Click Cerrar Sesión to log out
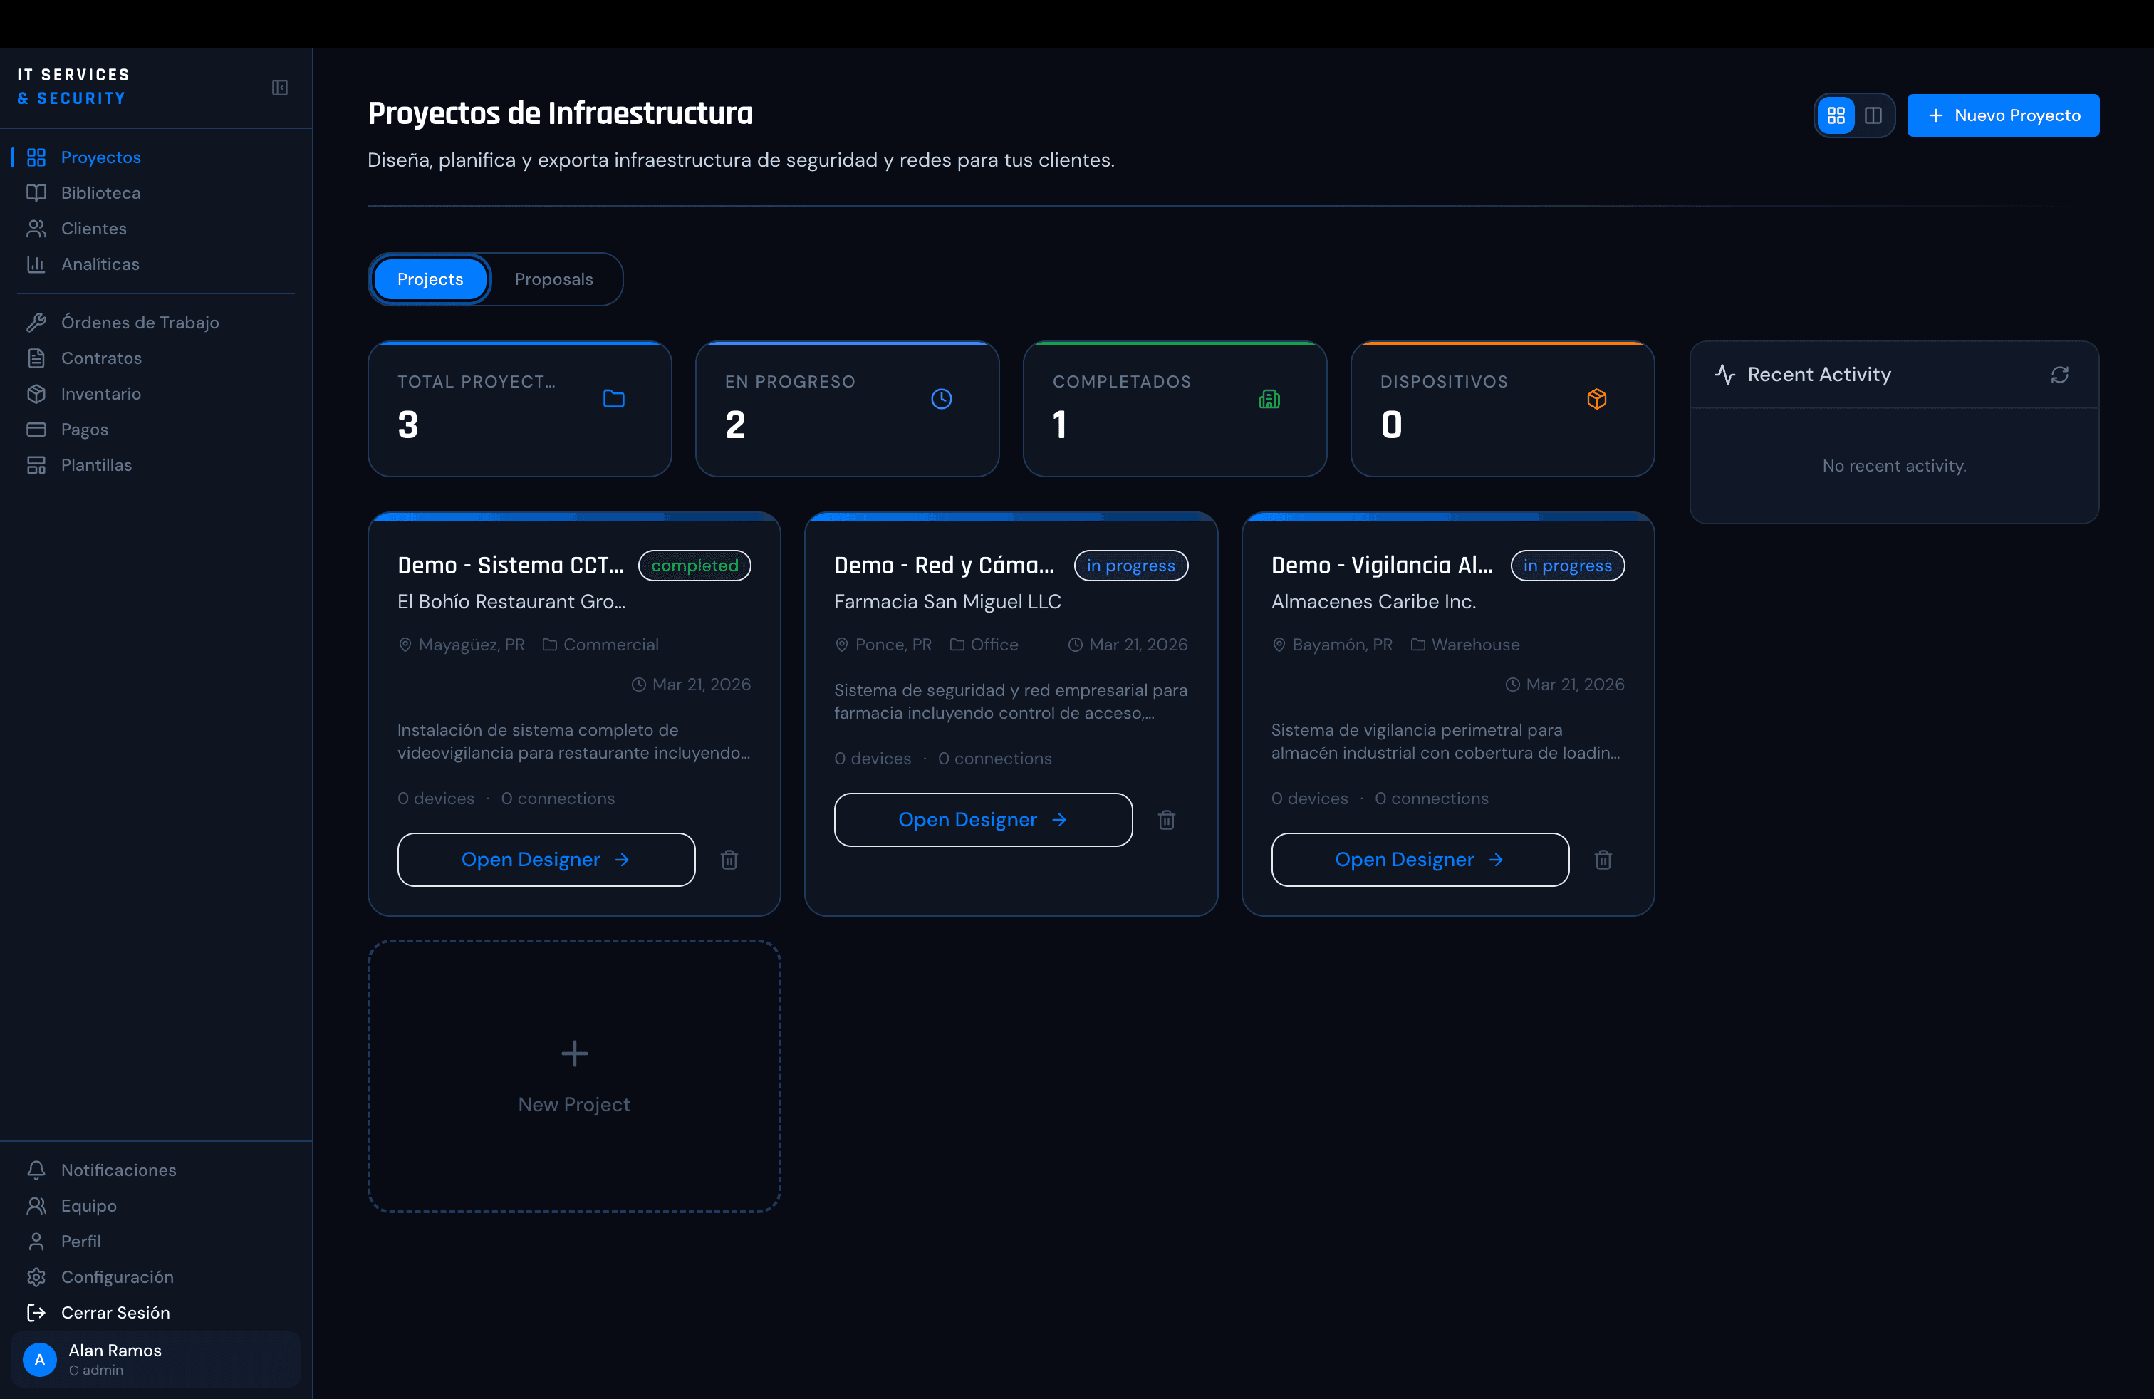This screenshot has height=1399, width=2154. [116, 1312]
